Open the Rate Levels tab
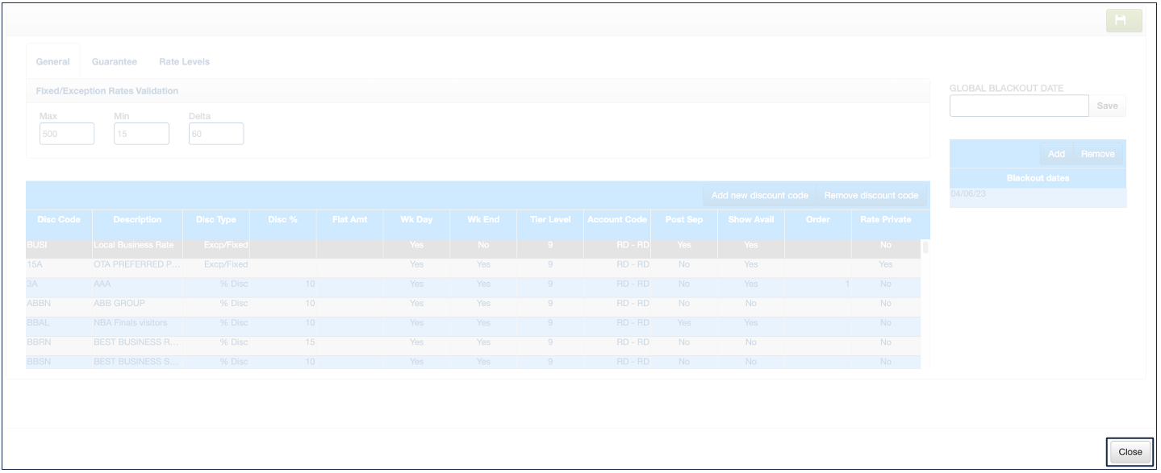1161x473 pixels. point(184,62)
